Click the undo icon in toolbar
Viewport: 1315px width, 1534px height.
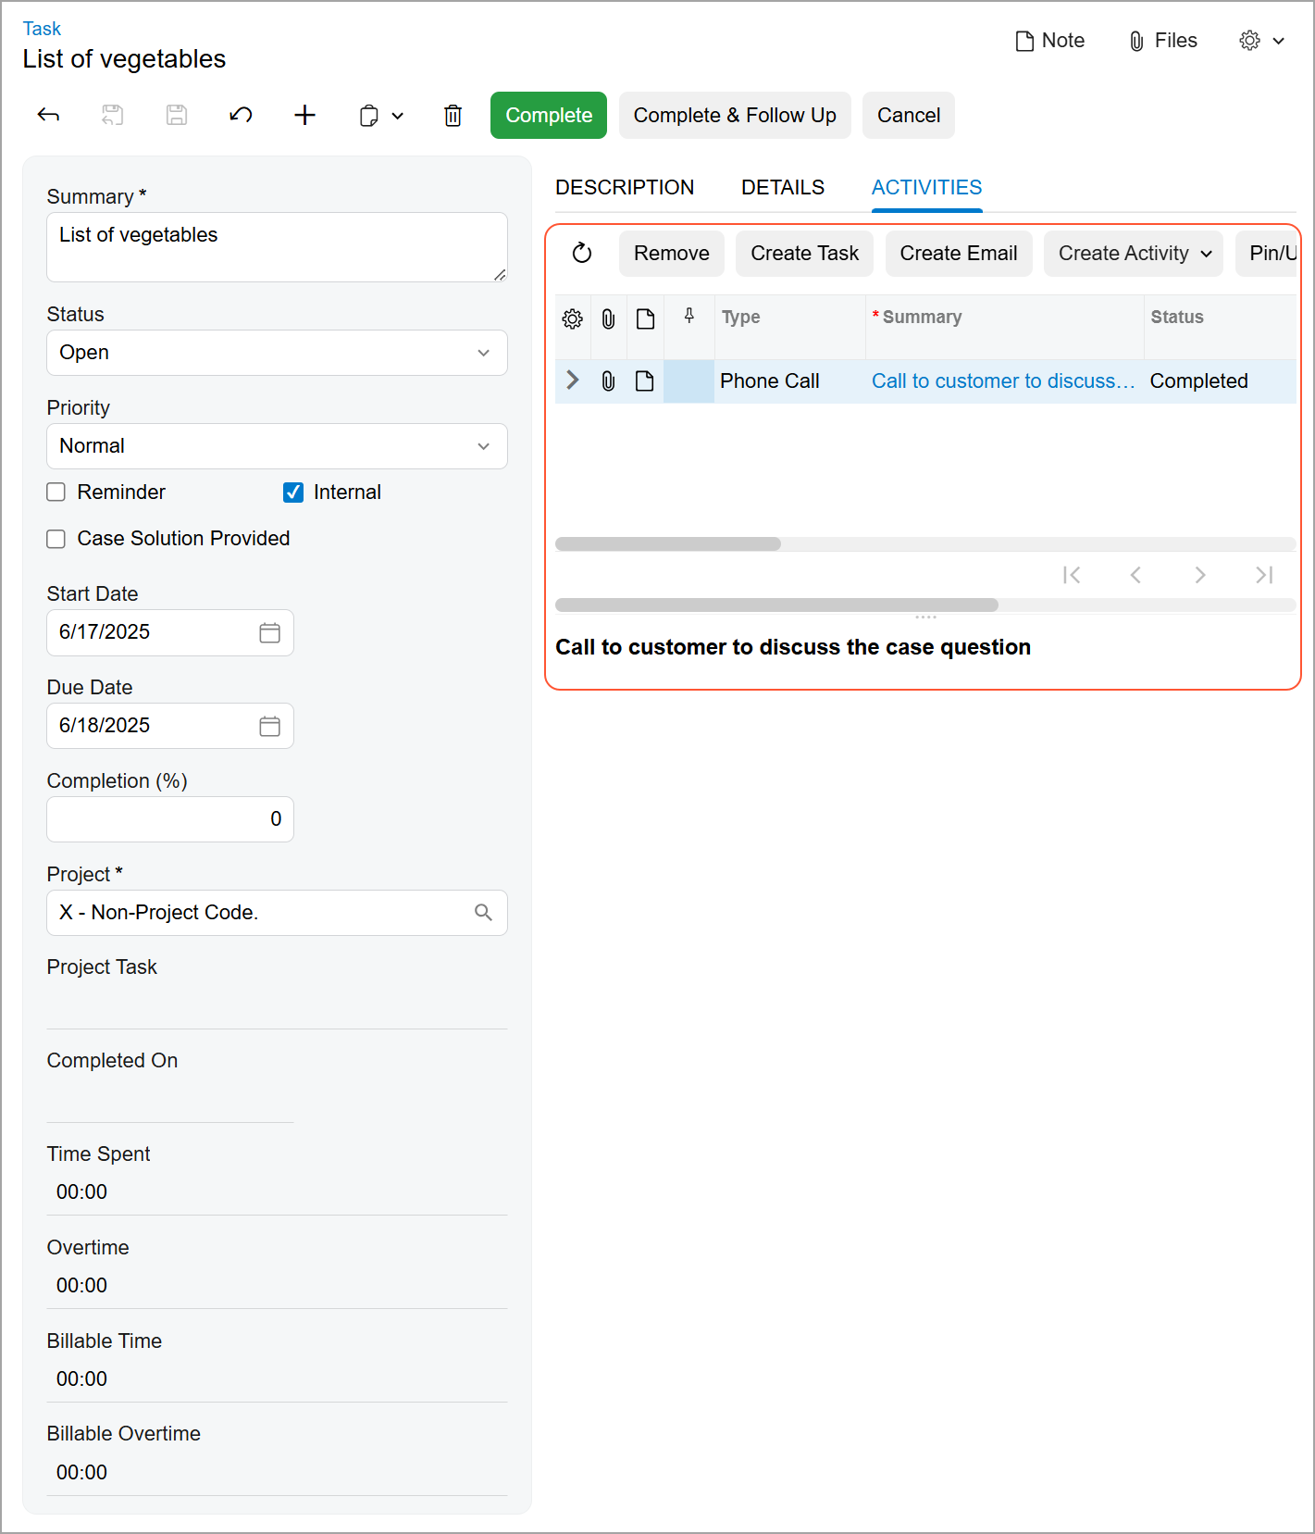(x=241, y=115)
